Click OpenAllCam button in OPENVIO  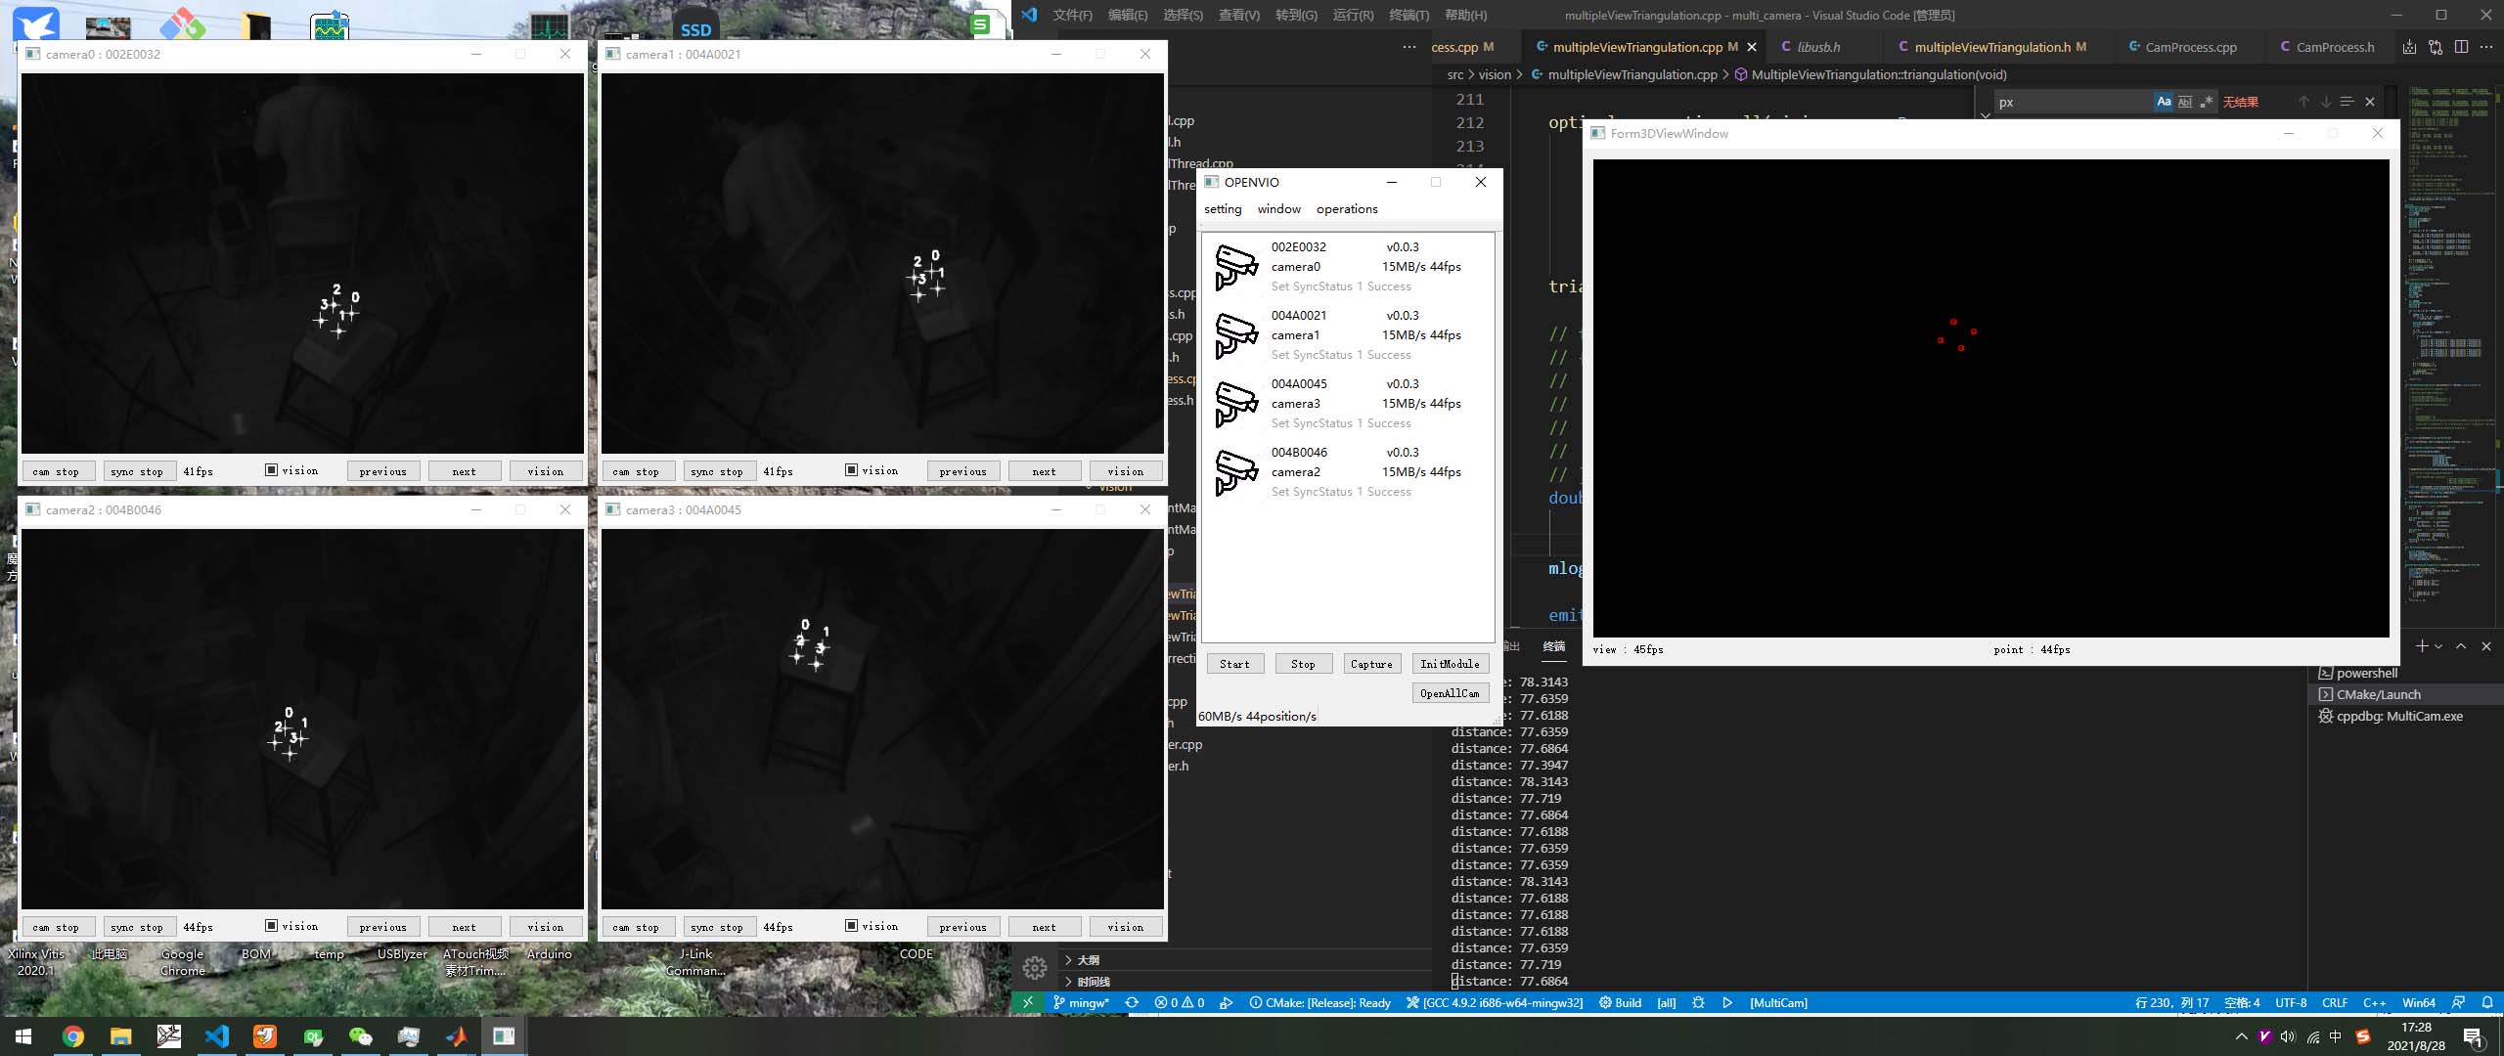[1450, 693]
